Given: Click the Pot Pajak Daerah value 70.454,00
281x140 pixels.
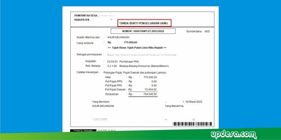Looking at the screenshot, I should [150, 89].
